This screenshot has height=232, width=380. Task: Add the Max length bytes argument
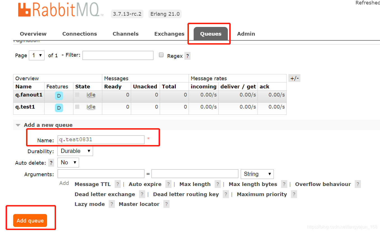[253, 184]
